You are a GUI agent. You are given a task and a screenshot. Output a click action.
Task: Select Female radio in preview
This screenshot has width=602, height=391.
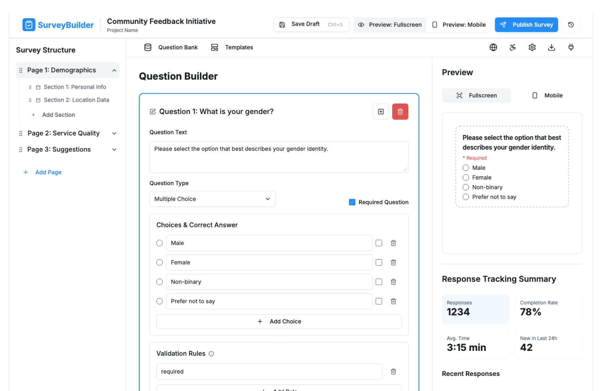pyautogui.click(x=466, y=178)
